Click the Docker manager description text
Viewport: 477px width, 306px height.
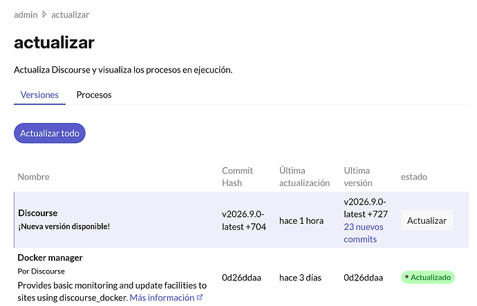(112, 291)
